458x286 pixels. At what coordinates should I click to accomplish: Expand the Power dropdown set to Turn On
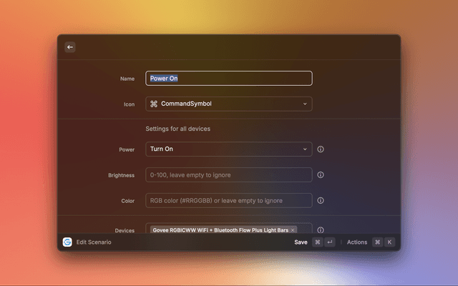(228, 149)
